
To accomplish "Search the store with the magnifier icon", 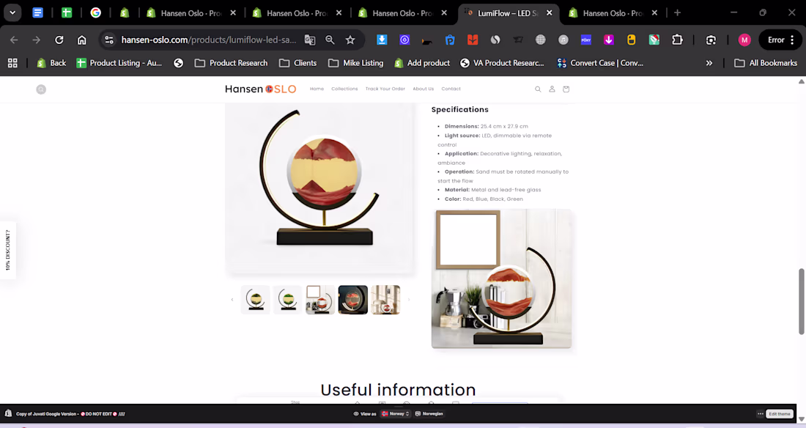I will [x=538, y=89].
